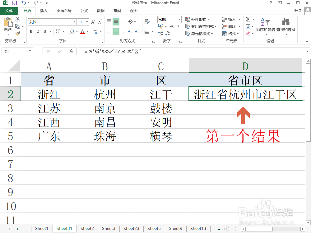Open 粘贴 paste options arrow
Viewport: 311px width, 233px height.
point(8,34)
